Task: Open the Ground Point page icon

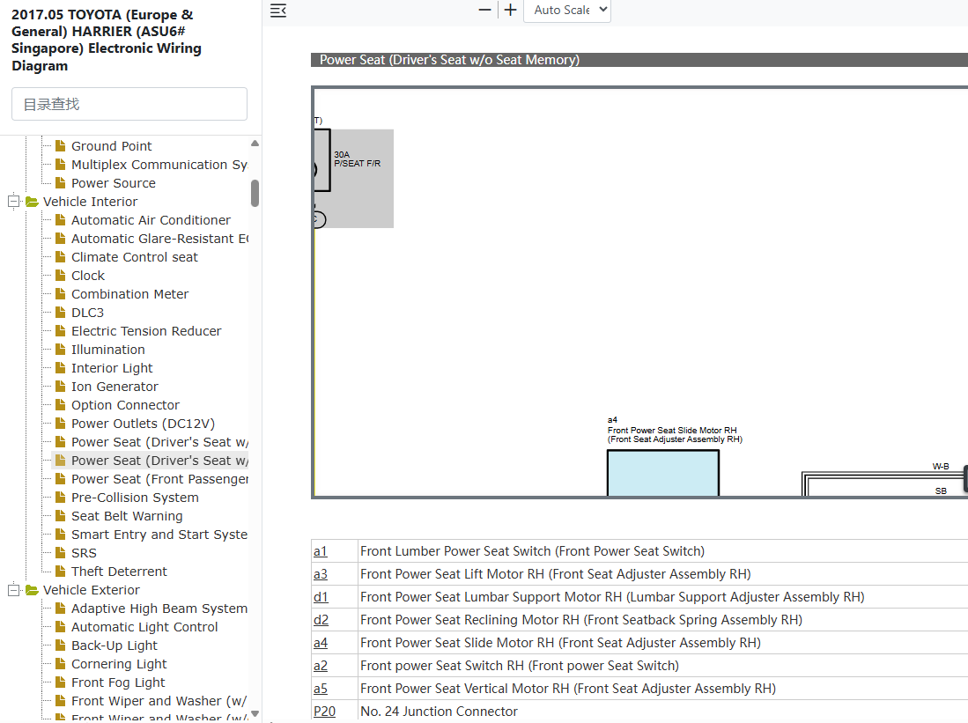Action: tap(61, 145)
